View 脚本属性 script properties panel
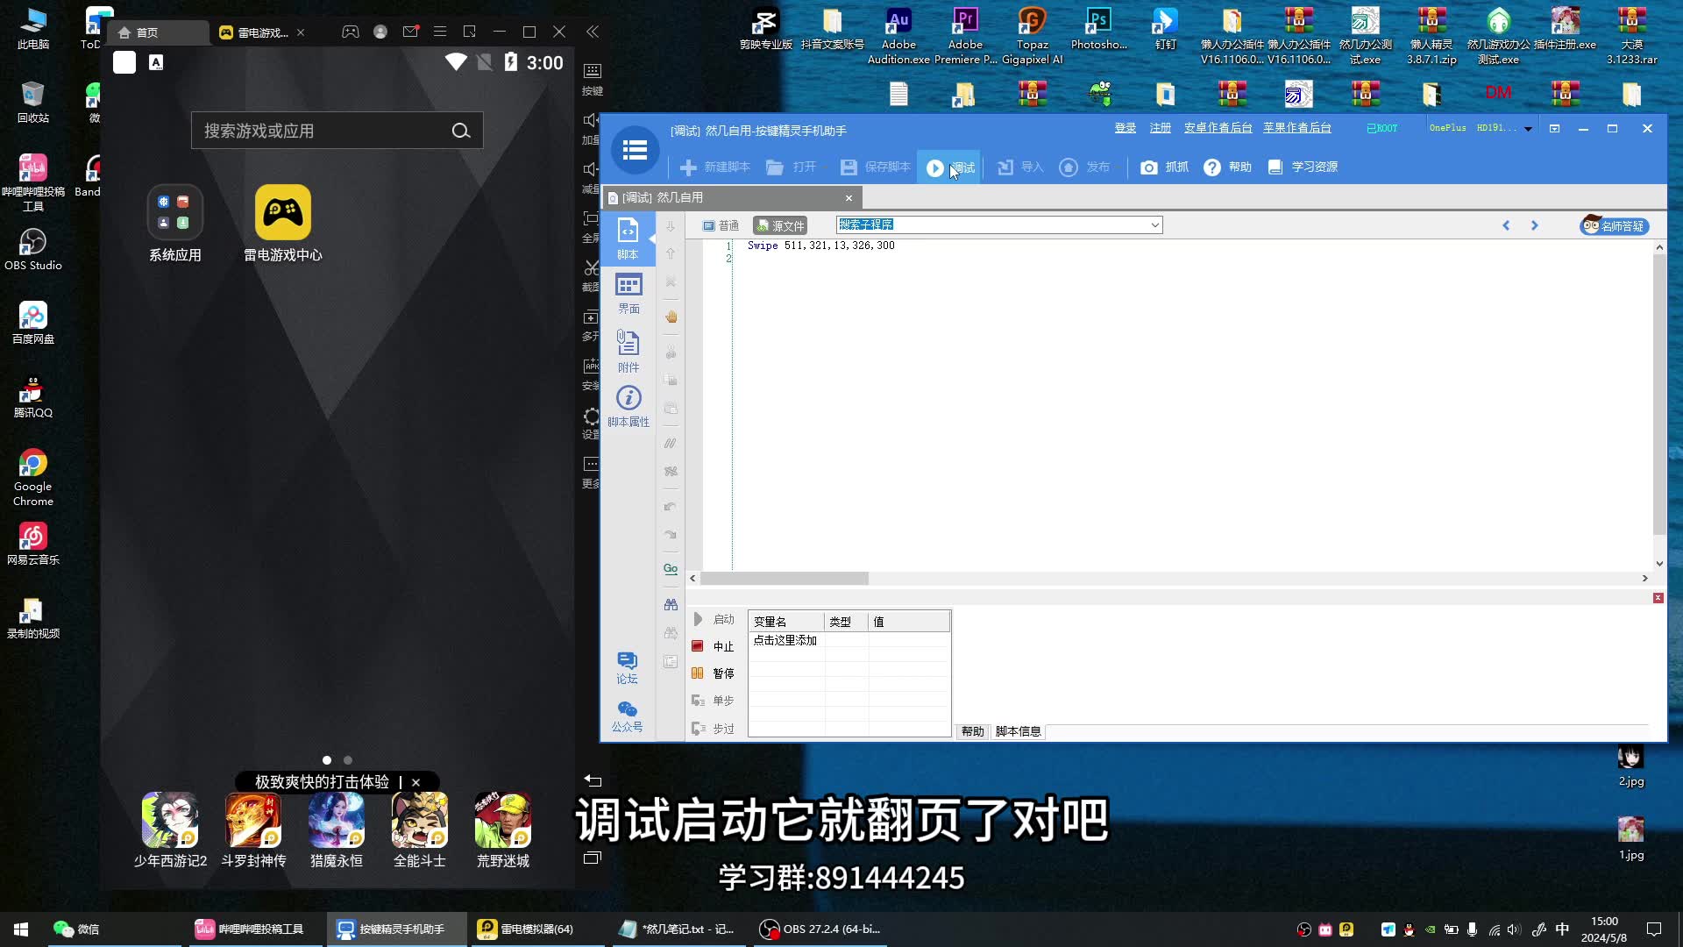 (628, 406)
